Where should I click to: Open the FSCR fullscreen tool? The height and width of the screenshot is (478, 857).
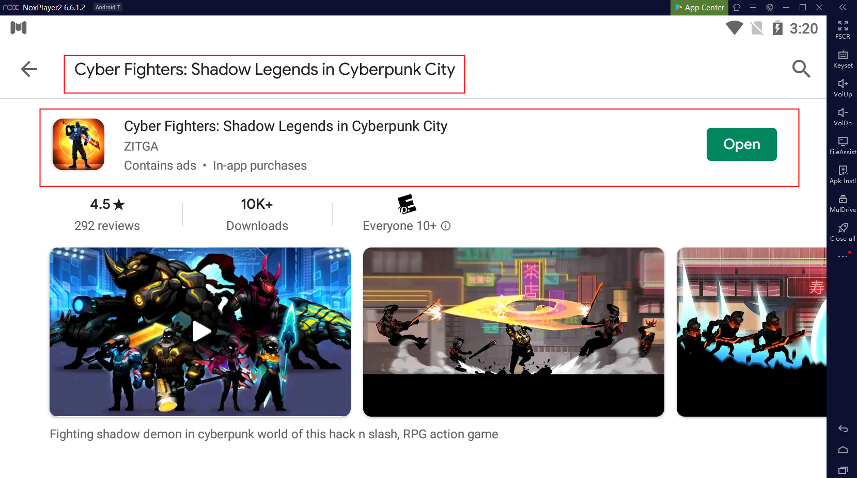pos(843,30)
